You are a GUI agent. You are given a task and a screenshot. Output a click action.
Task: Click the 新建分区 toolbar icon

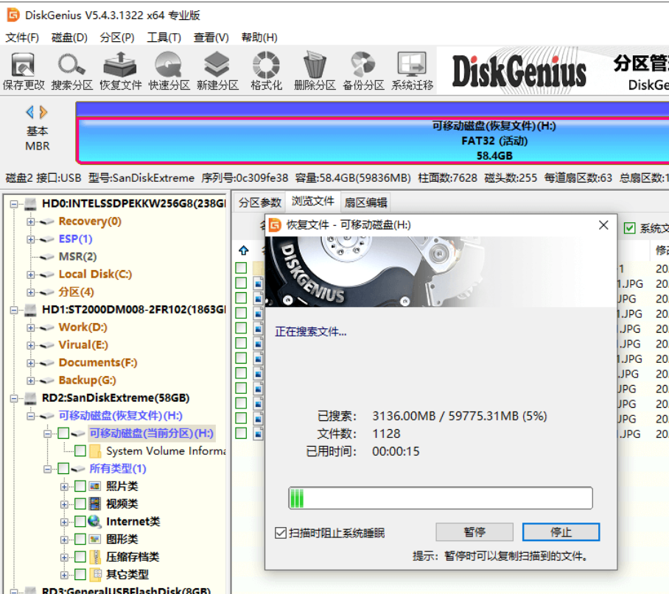[x=217, y=71]
